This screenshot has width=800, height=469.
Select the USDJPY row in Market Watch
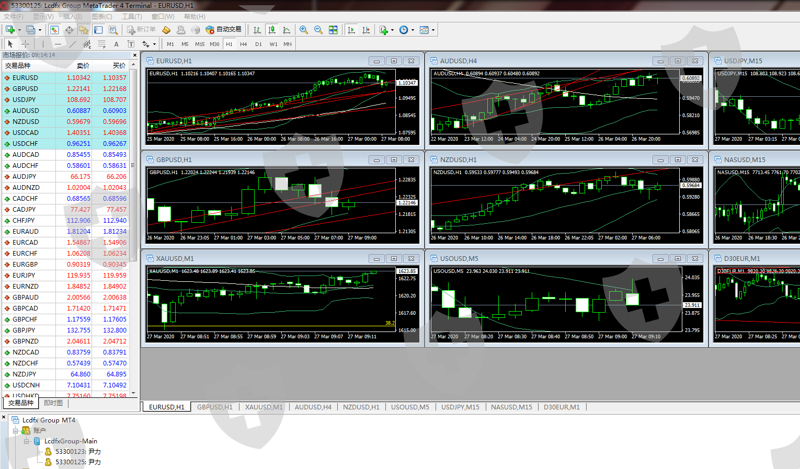[65, 100]
